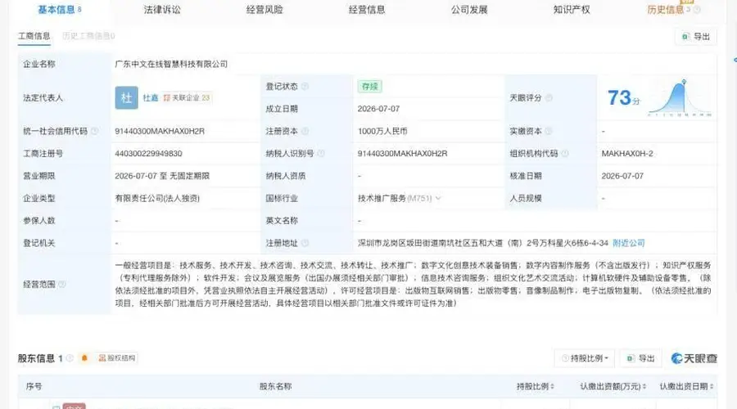The image size is (737, 409).
Task: Open the 经营风险 tab
Action: click(265, 9)
